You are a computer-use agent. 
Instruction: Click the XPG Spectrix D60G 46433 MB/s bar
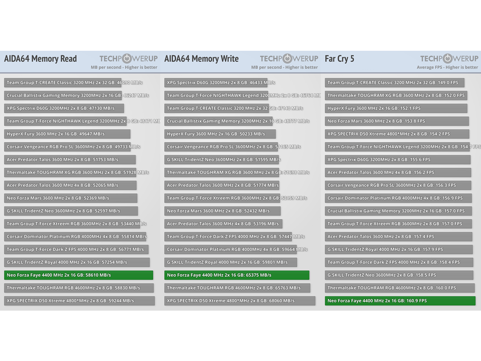pos(216,83)
